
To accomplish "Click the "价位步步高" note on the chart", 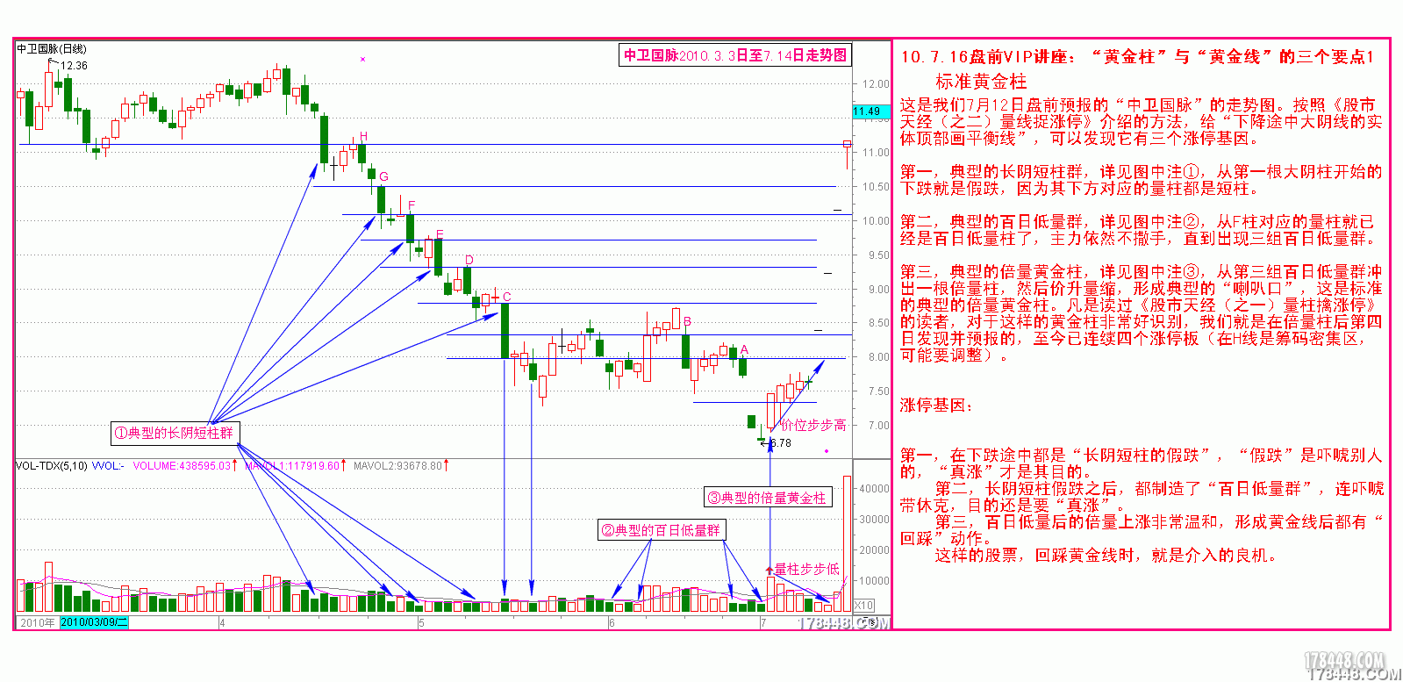I will pyautogui.click(x=813, y=425).
